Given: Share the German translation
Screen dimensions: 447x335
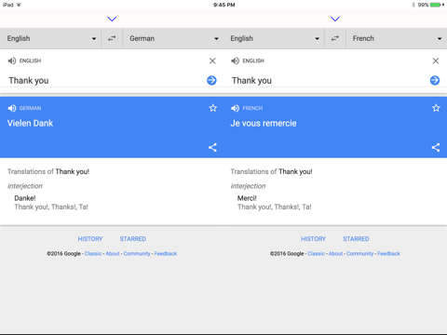Looking at the screenshot, I should click(x=212, y=147).
